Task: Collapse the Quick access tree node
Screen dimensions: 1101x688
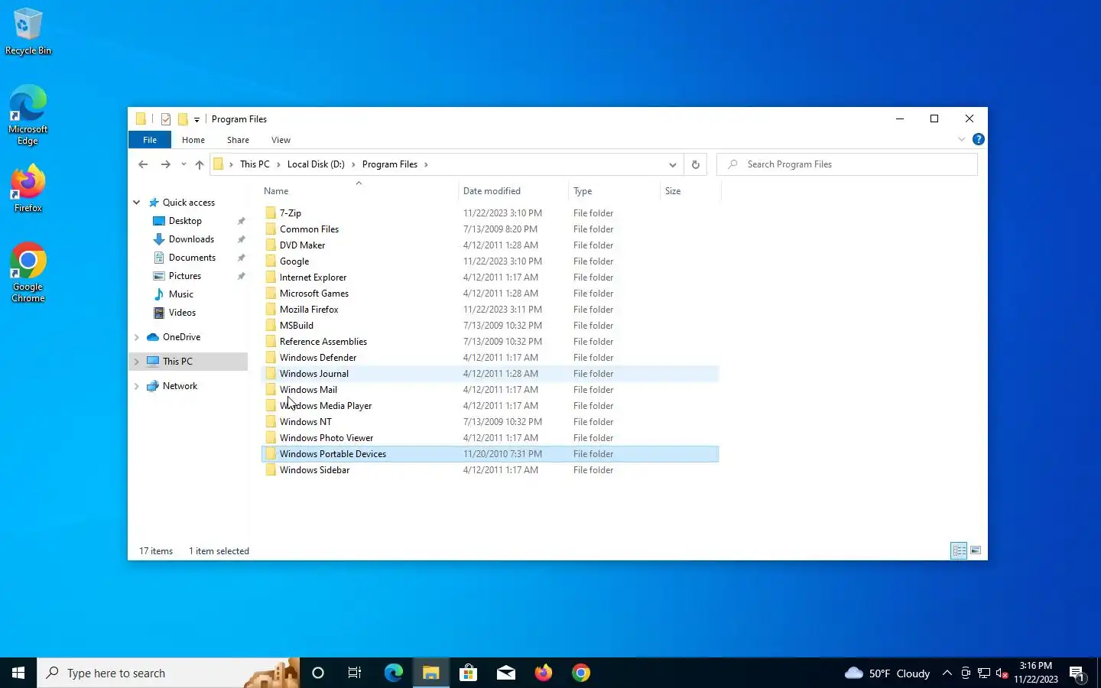Action: coord(137,203)
